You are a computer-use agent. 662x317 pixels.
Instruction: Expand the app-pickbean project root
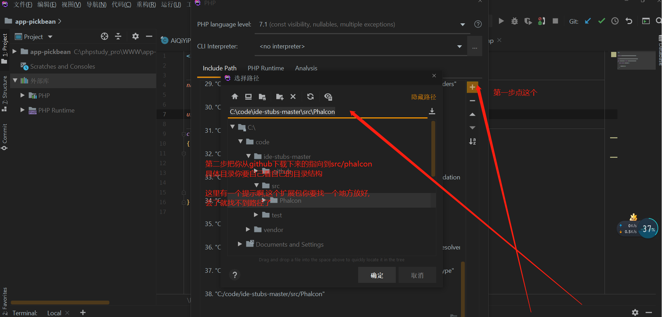click(15, 52)
